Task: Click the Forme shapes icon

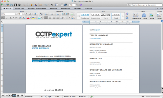Action: (145, 16)
